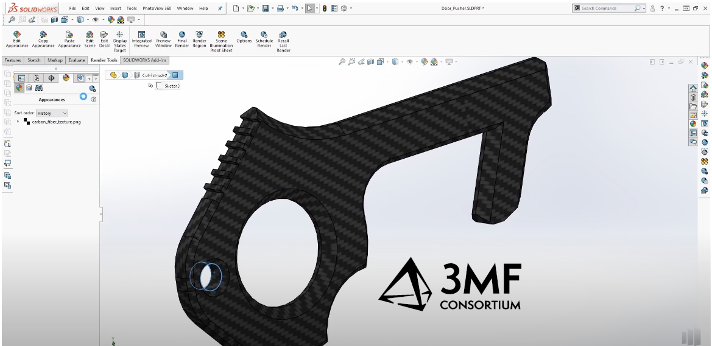Toggle the pin next to the Help menu
Image resolution: width=712 pixels, height=346 pixels.
pos(220,9)
